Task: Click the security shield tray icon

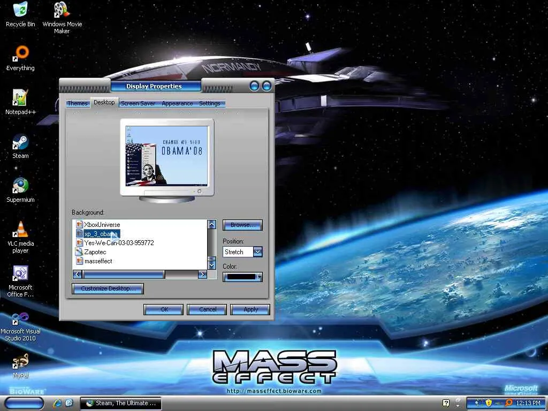Action: pos(489,403)
